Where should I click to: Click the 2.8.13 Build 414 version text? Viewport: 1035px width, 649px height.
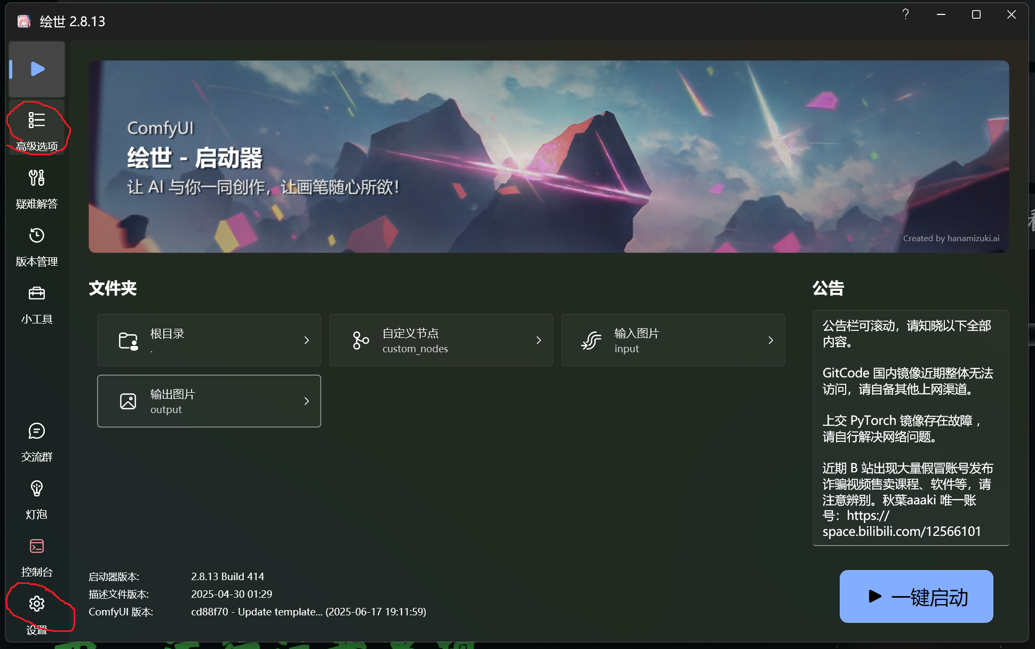(228, 576)
